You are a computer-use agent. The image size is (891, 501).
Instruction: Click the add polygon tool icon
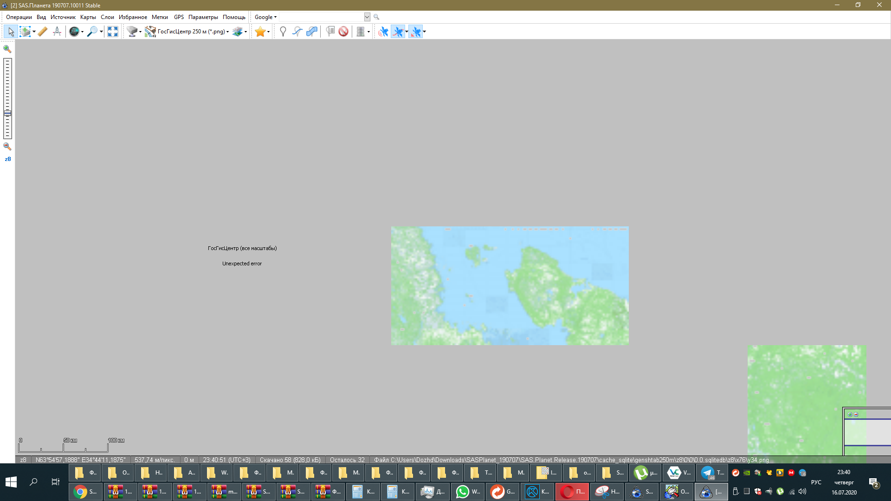pos(312,32)
